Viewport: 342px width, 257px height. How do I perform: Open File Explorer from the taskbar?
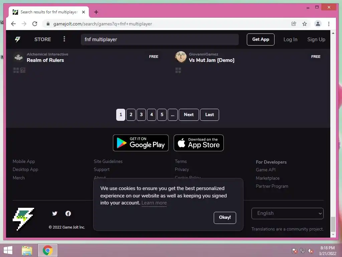click(x=27, y=250)
